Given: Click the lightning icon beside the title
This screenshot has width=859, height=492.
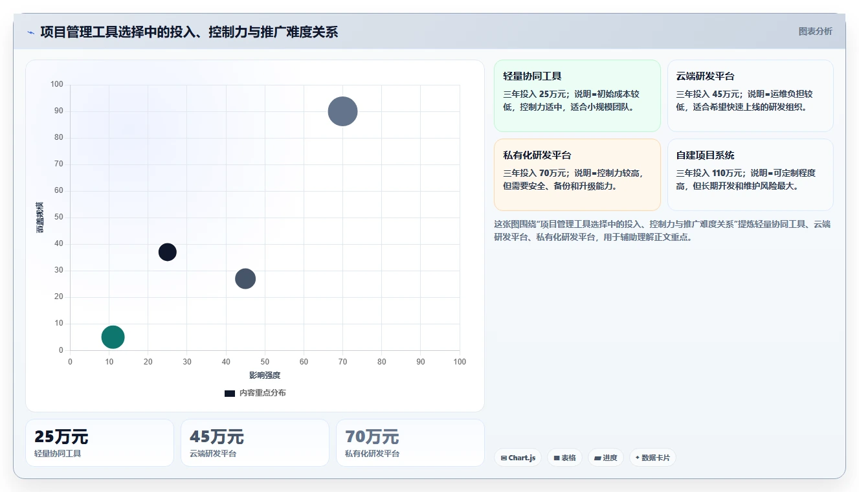Looking at the screenshot, I should (30, 32).
